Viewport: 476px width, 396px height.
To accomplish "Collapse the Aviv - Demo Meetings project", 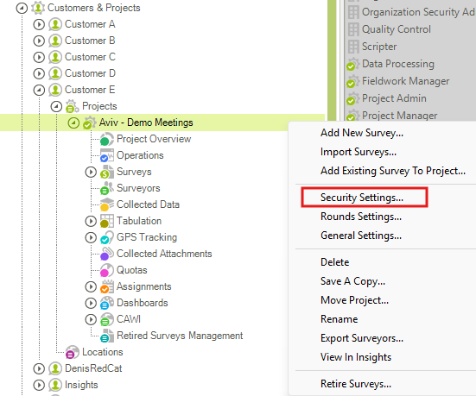I will click(73, 123).
